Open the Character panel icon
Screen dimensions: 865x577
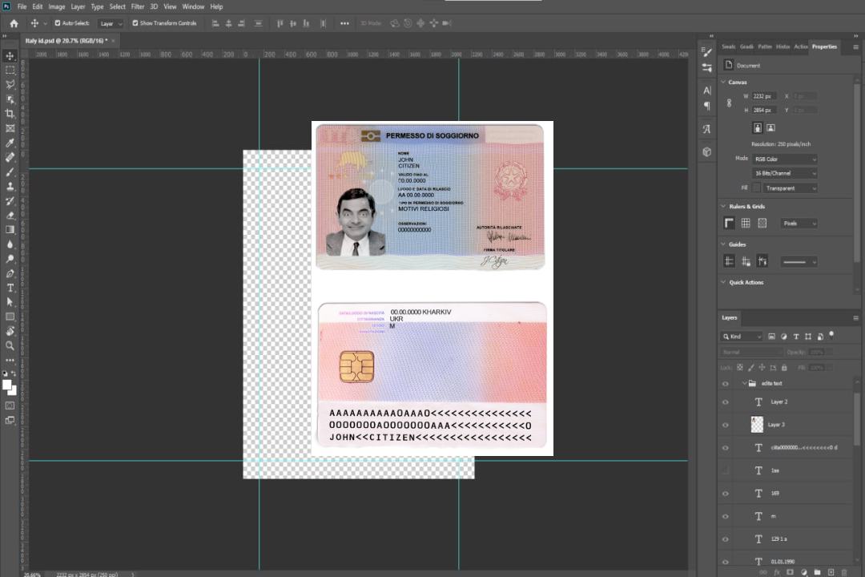click(707, 90)
